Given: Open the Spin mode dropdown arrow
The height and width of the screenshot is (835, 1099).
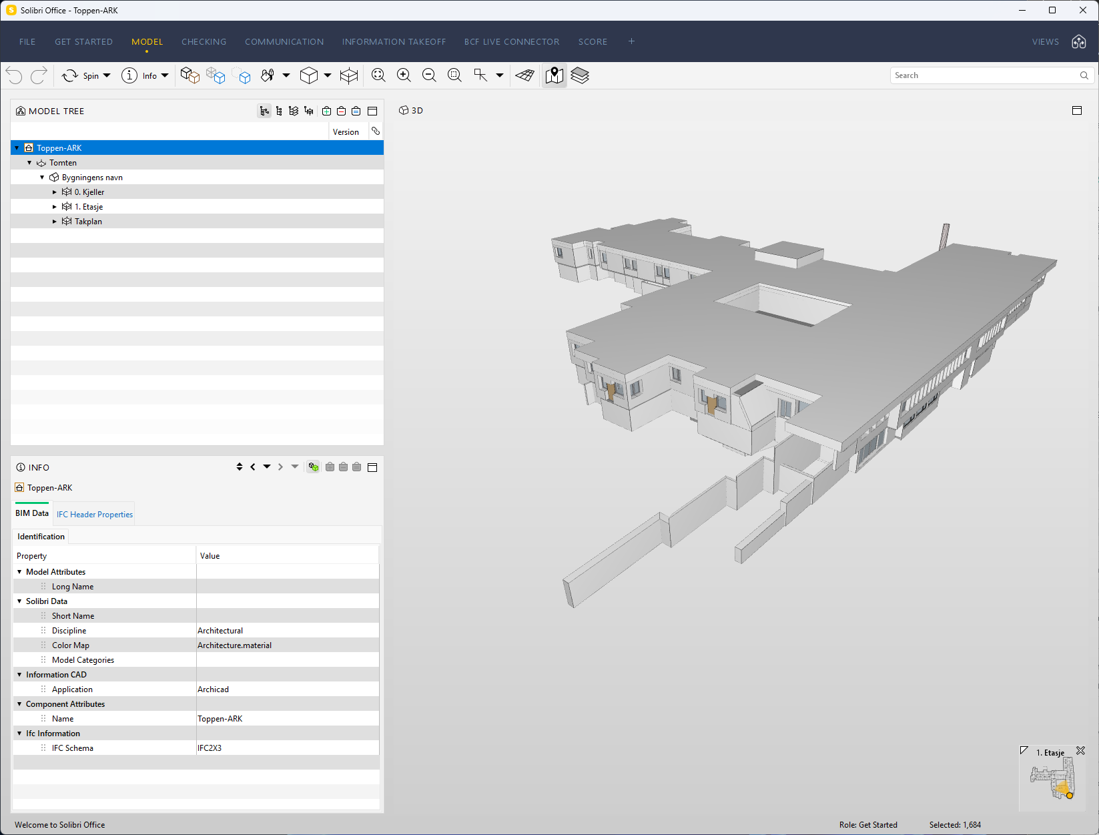Looking at the screenshot, I should [x=107, y=75].
